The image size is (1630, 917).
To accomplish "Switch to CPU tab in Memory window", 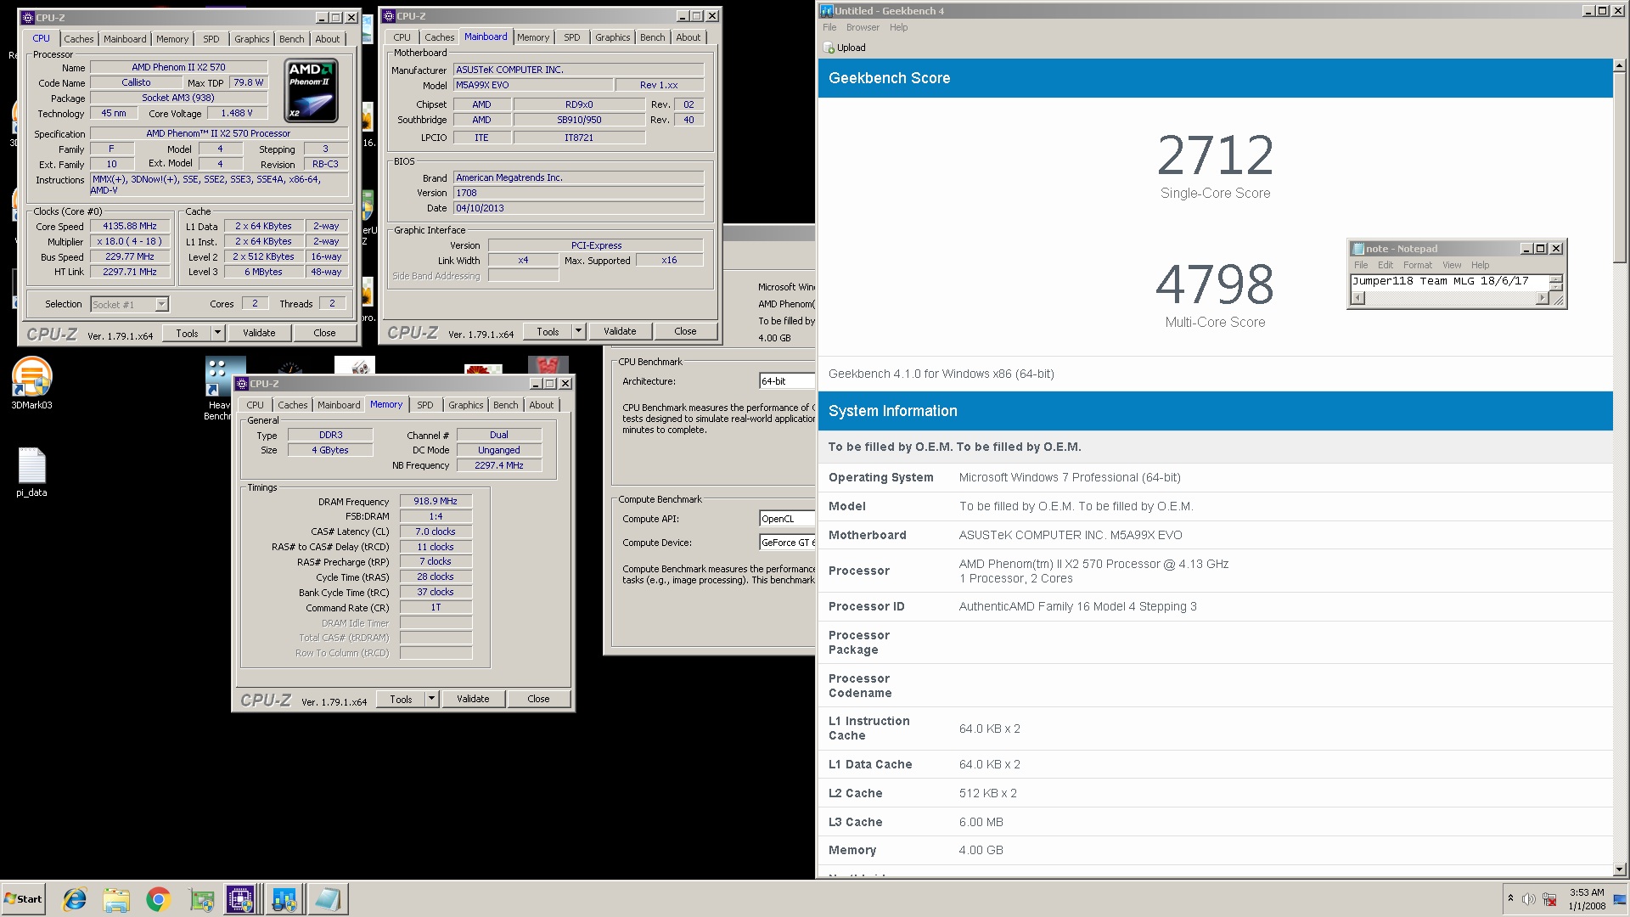I will coord(255,405).
